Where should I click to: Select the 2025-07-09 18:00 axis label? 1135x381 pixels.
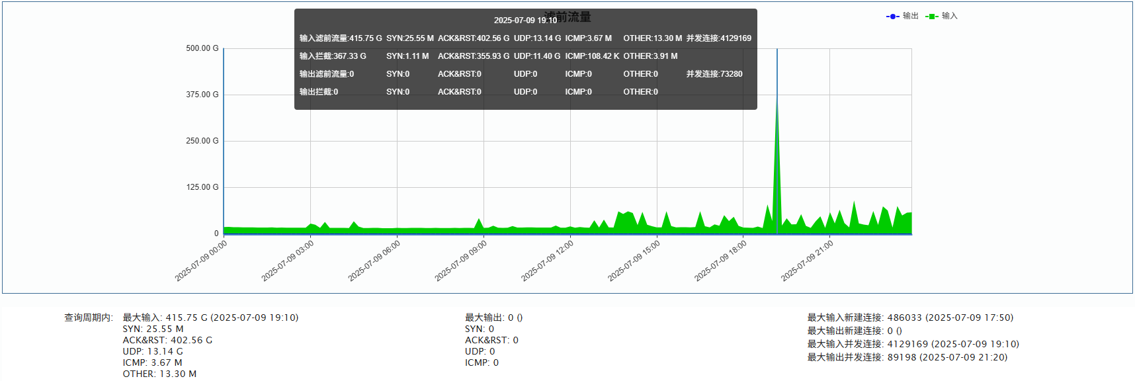tap(721, 261)
